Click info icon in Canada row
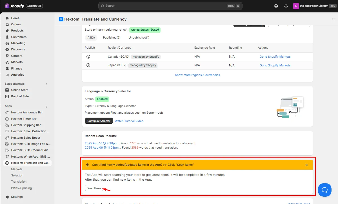The height and width of the screenshot is (204, 338). 88,57
